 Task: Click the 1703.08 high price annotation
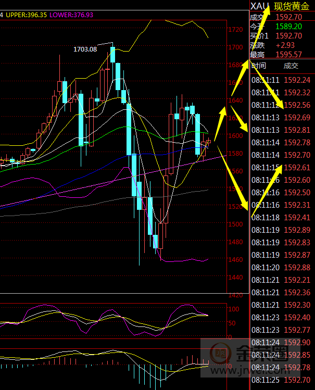(x=85, y=49)
